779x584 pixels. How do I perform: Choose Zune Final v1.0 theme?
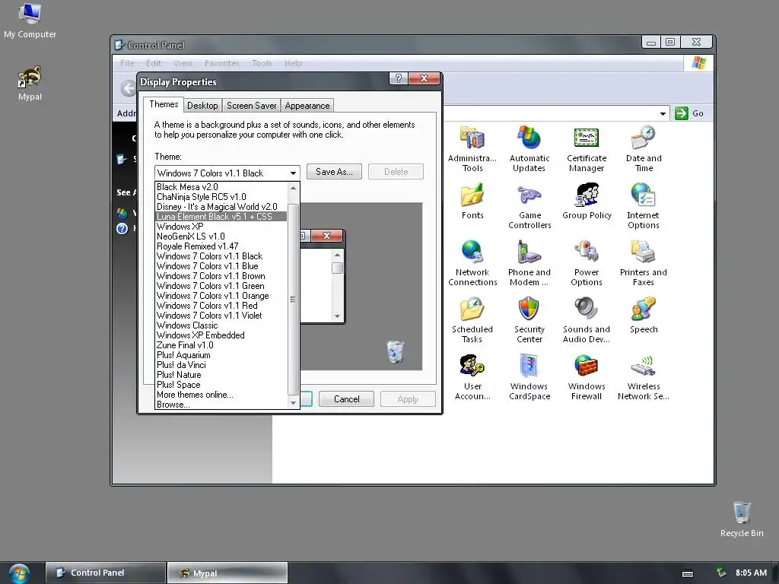pyautogui.click(x=221, y=345)
